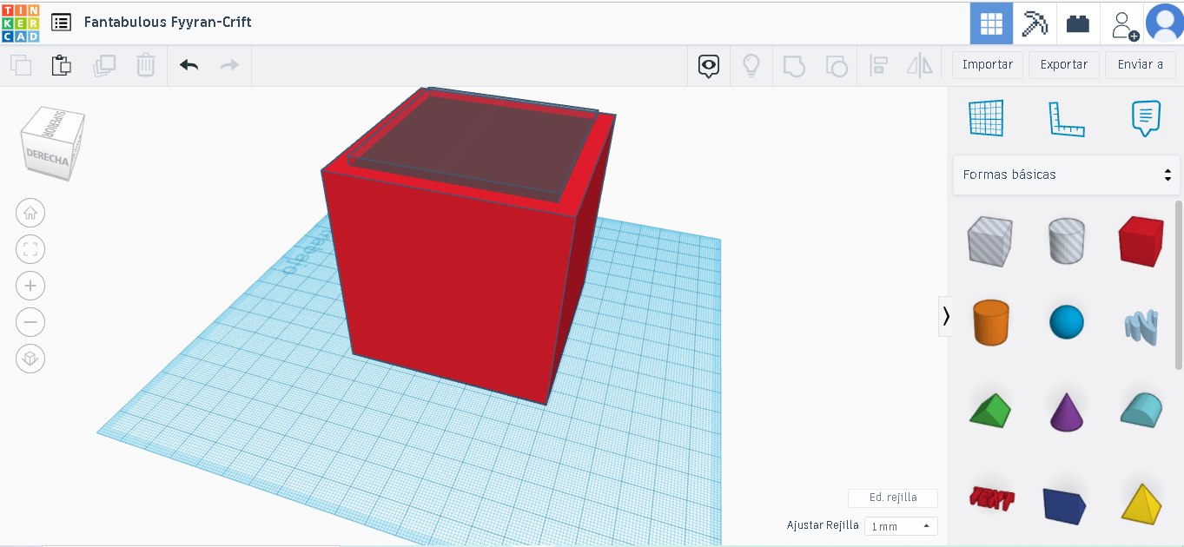The width and height of the screenshot is (1184, 547).
Task: Switch to 3D design grid view
Action: pos(991,23)
